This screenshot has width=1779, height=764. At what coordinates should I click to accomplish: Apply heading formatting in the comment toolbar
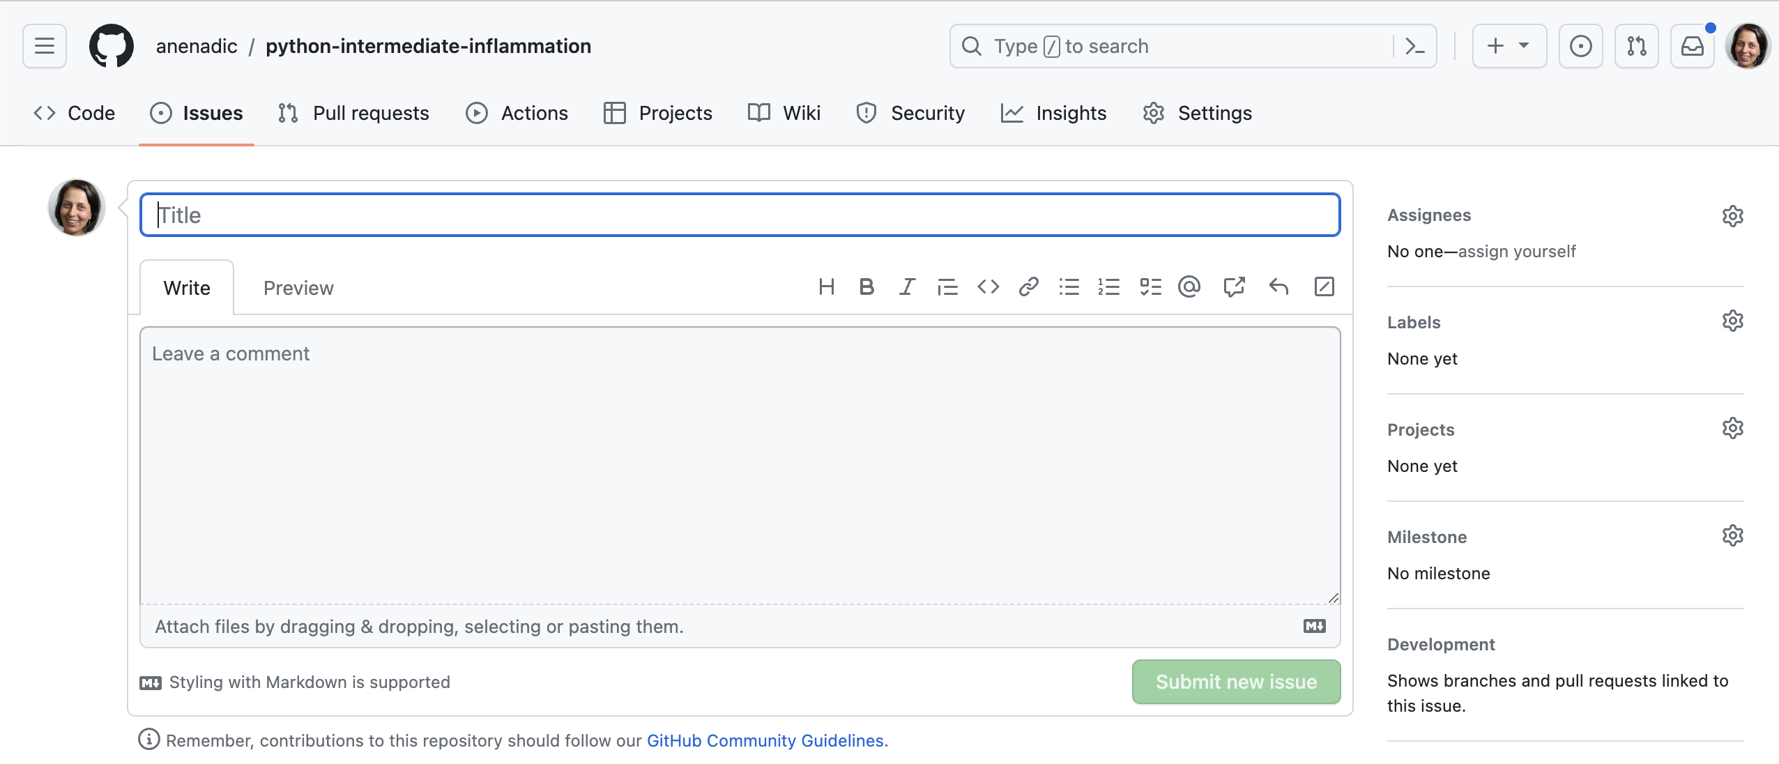coord(827,286)
